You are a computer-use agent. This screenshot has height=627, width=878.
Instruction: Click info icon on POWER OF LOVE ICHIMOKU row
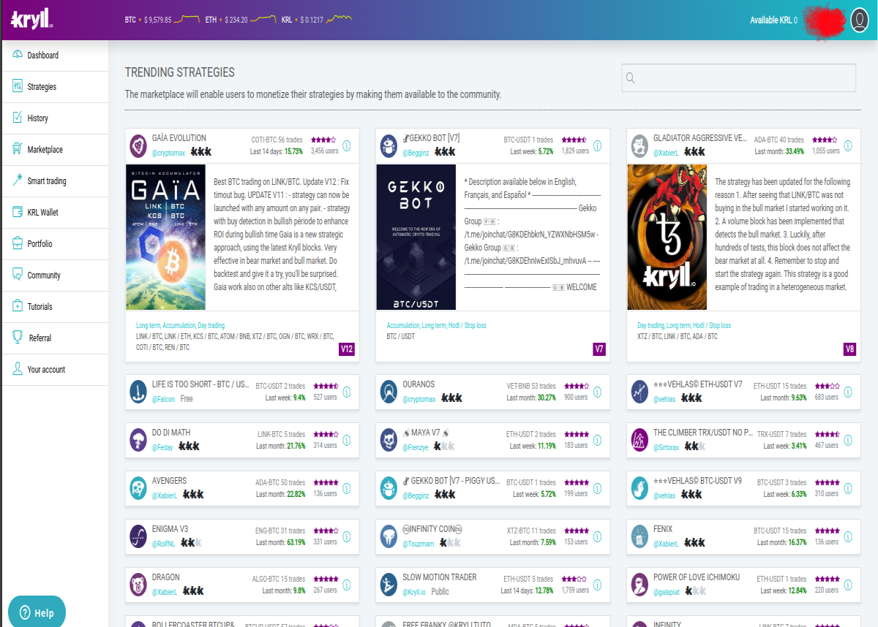coord(848,585)
